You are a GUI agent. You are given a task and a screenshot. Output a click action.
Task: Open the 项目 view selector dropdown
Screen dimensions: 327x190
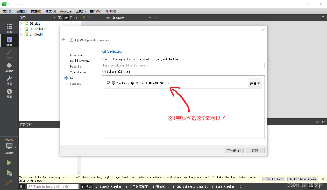pyautogui.click(x=38, y=18)
